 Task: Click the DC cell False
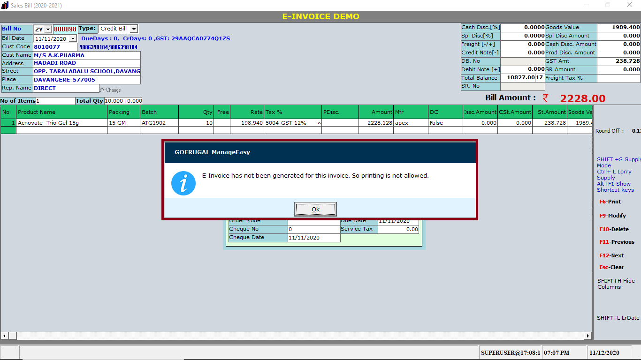coord(445,123)
